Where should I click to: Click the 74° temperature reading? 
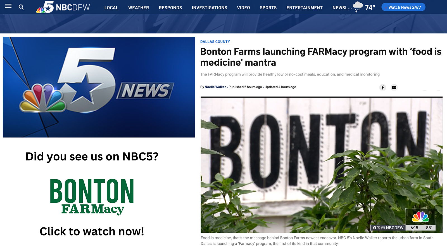[x=370, y=8]
